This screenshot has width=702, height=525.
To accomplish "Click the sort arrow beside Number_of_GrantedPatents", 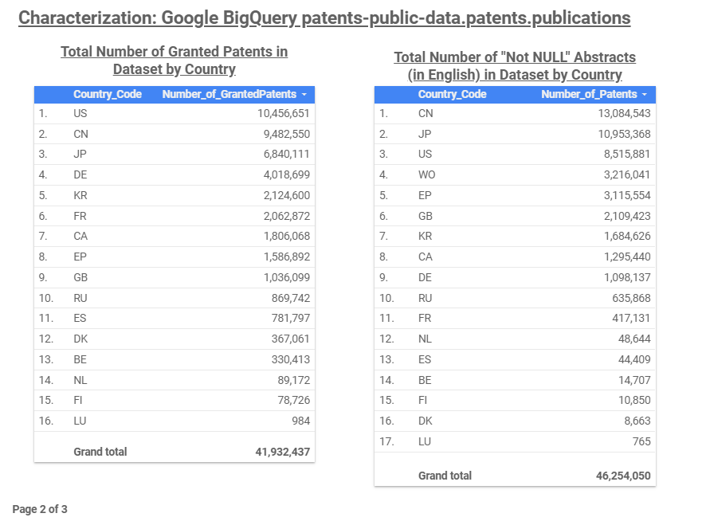I will [x=304, y=95].
